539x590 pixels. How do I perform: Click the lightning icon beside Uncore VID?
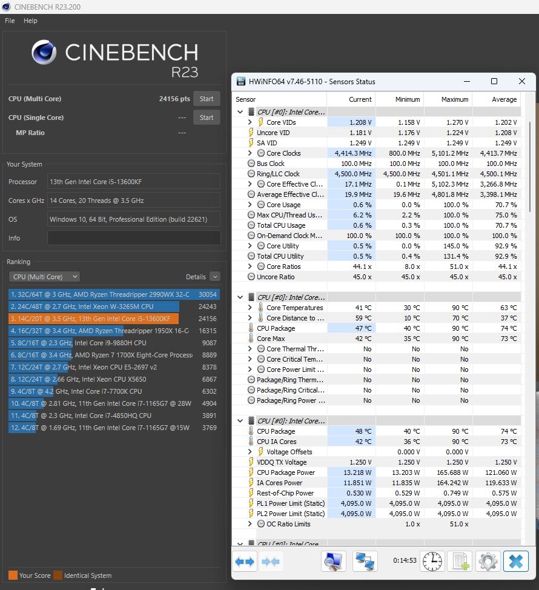point(251,133)
